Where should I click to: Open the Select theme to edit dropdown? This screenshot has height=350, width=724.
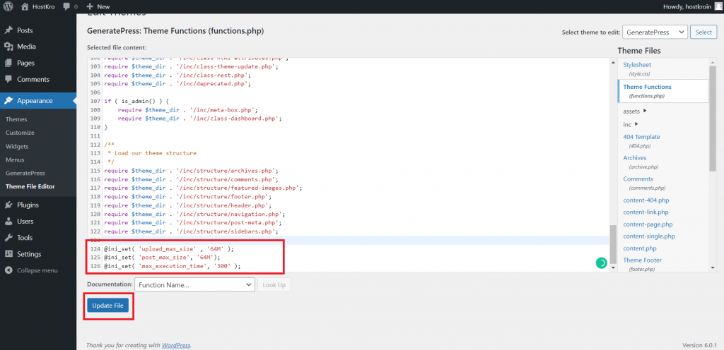click(x=655, y=32)
